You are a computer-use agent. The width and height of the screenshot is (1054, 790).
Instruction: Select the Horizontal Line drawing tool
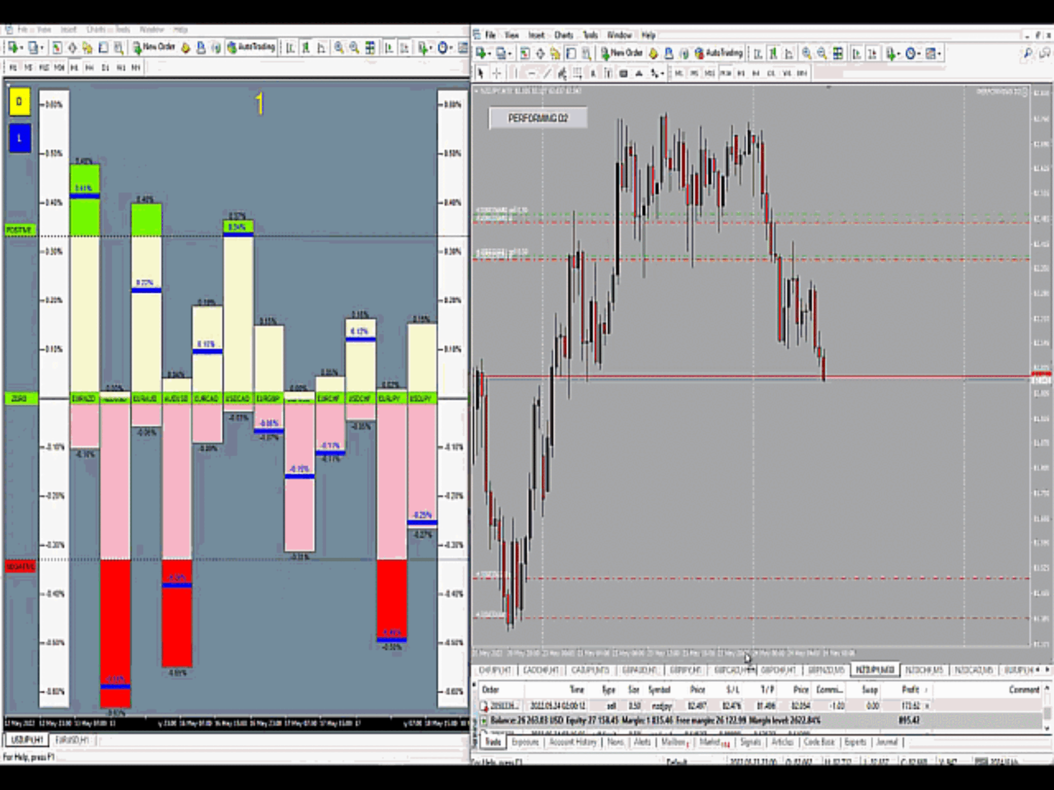[531, 73]
